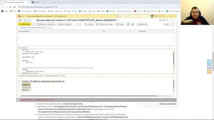
Task: Collapse the ВТ_Фрукты result group
Action: (x=19, y=81)
